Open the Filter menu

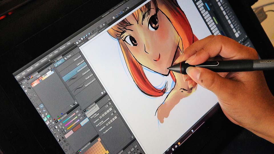(56, 52)
